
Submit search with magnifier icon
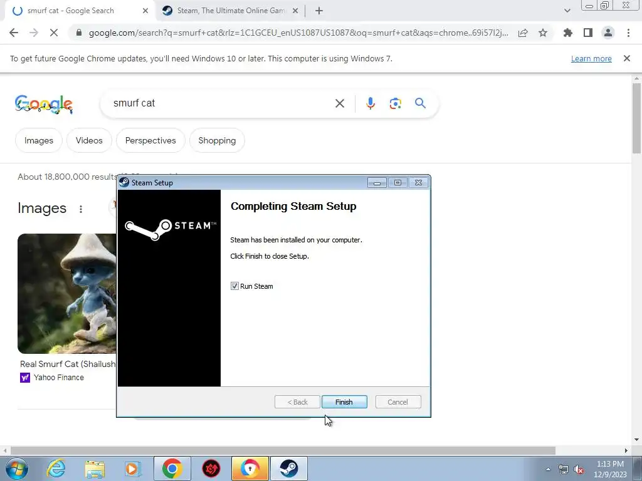(420, 103)
